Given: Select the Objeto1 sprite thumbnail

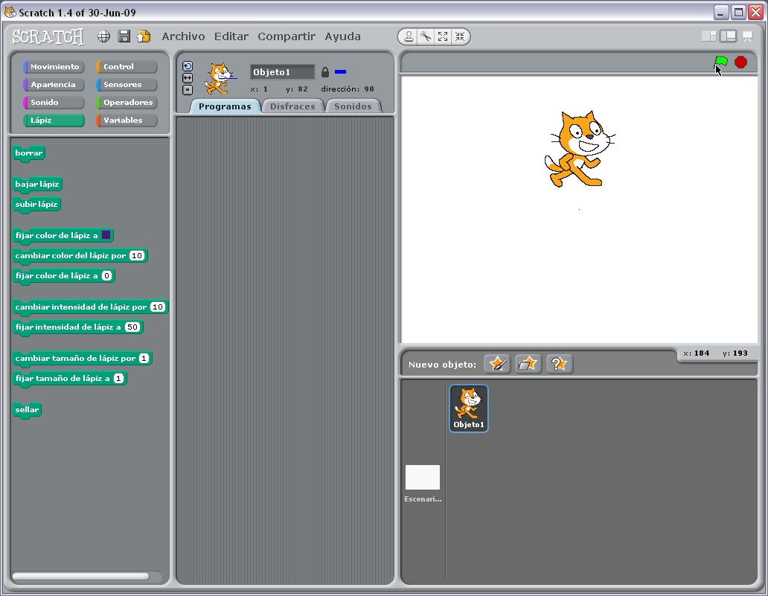Looking at the screenshot, I should (x=469, y=408).
